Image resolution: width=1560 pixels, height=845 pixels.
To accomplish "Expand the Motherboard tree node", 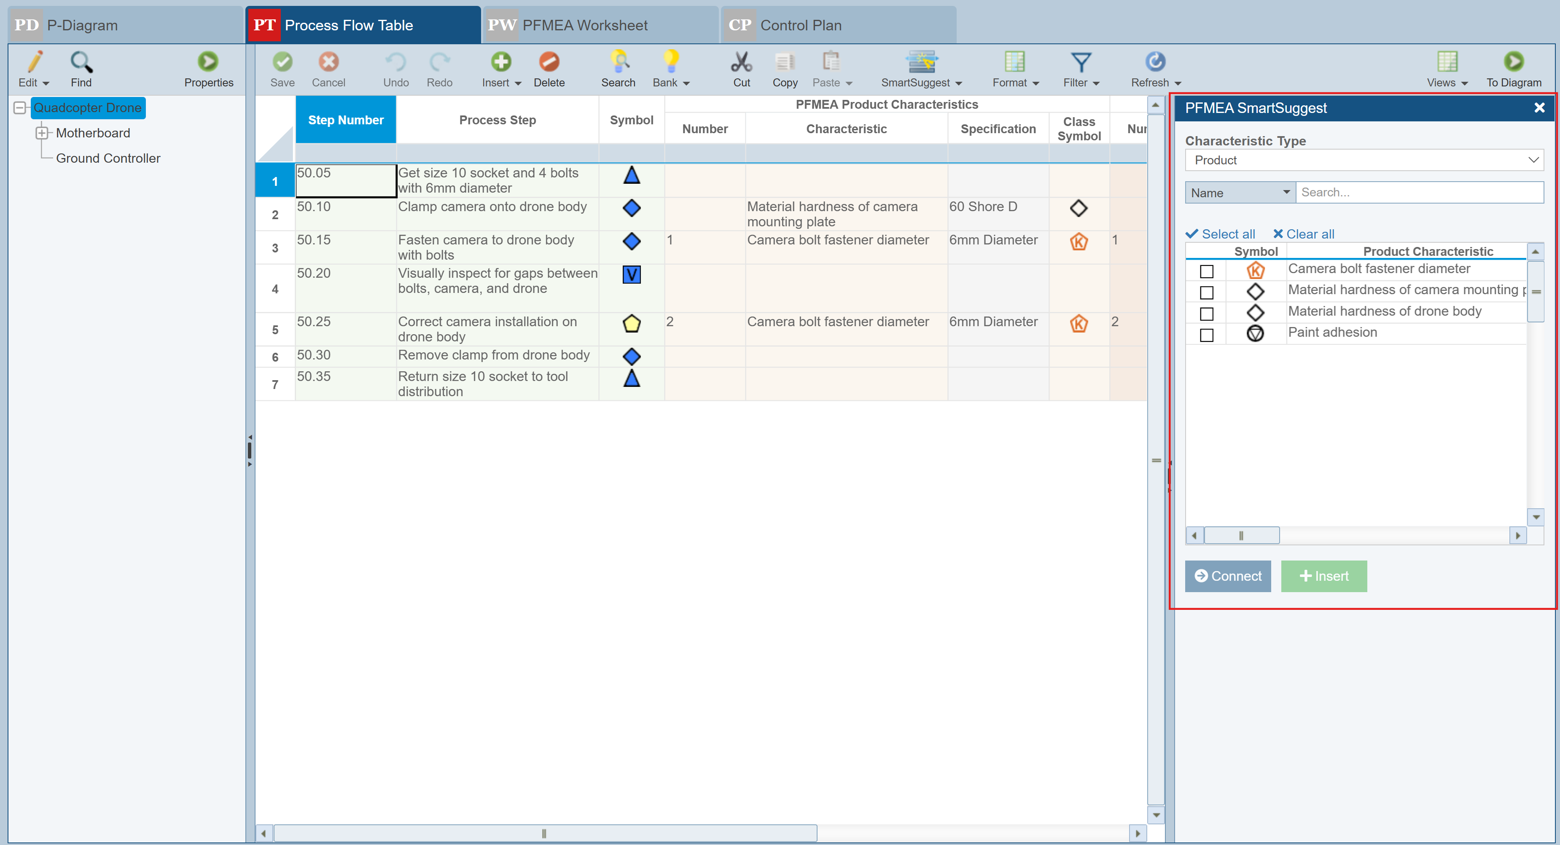I will 42,133.
